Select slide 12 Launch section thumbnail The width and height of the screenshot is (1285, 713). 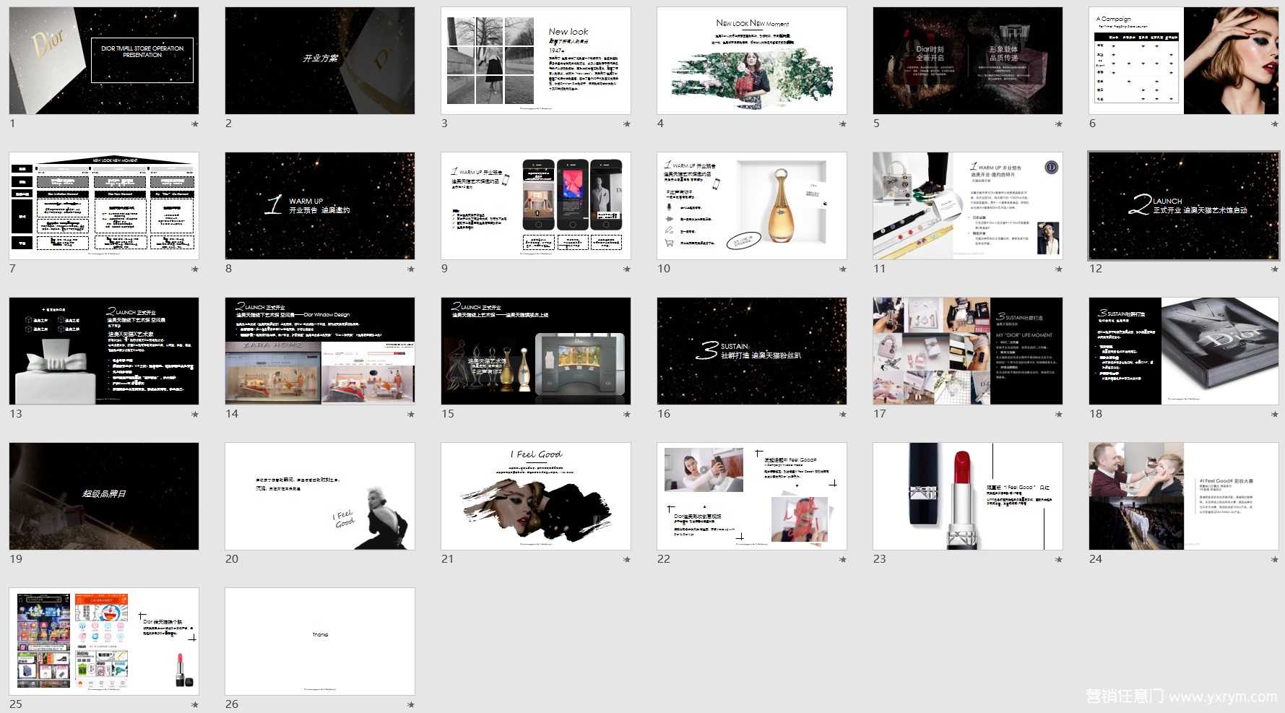[1184, 206]
